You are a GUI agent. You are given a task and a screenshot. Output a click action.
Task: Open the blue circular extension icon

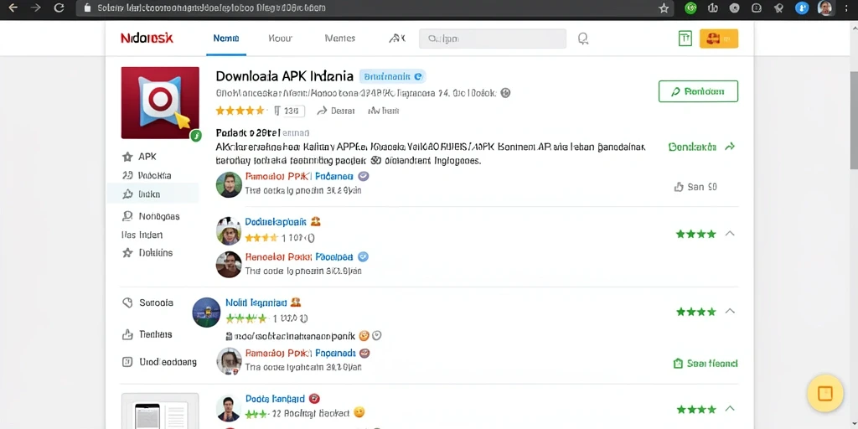[x=802, y=8]
